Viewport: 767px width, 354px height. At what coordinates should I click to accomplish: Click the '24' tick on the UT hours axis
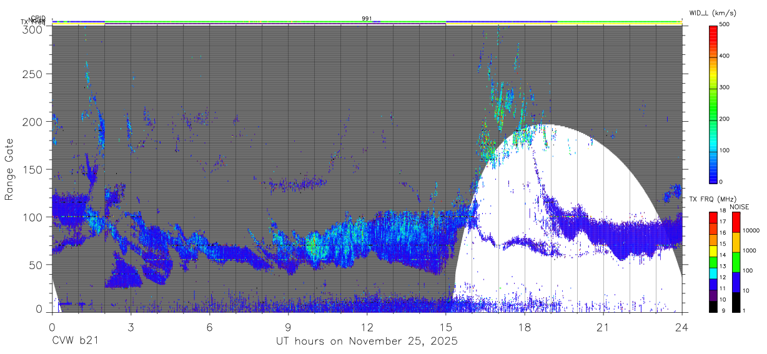click(x=682, y=327)
